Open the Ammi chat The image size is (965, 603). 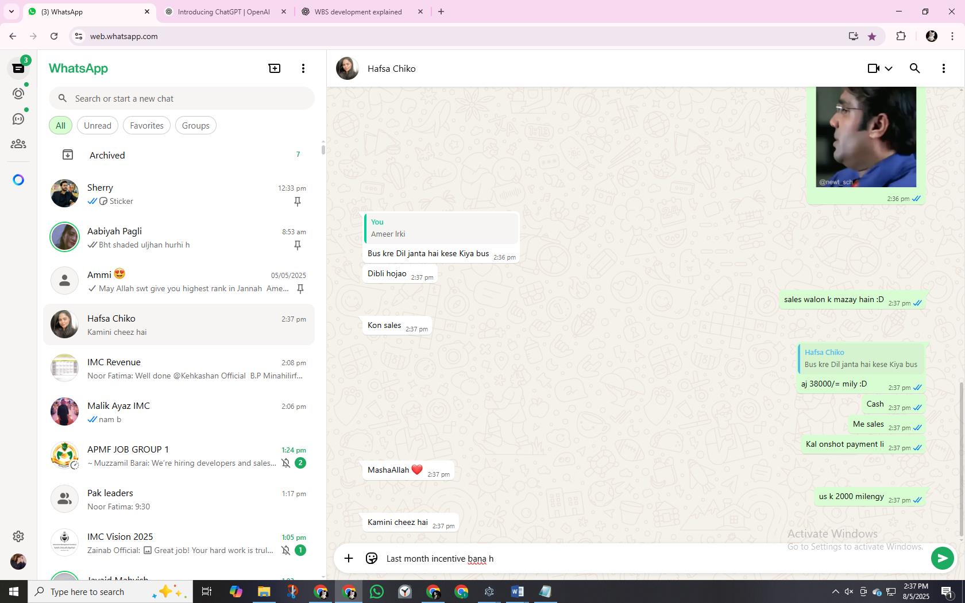pyautogui.click(x=179, y=281)
